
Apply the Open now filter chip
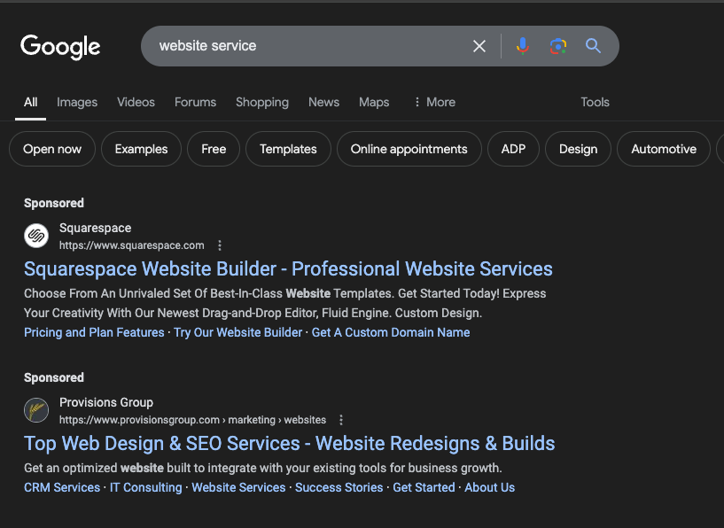tap(52, 149)
